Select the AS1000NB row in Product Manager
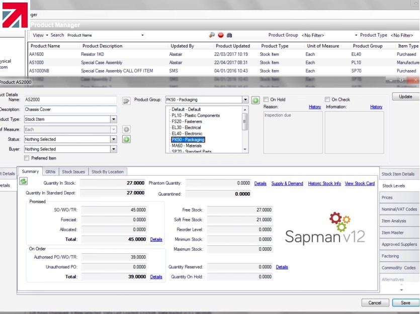Image resolution: width=420 pixels, height=314 pixels. [224, 71]
